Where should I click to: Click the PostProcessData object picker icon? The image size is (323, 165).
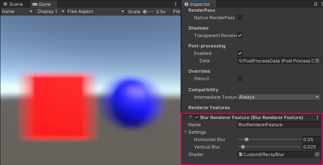click(x=317, y=61)
